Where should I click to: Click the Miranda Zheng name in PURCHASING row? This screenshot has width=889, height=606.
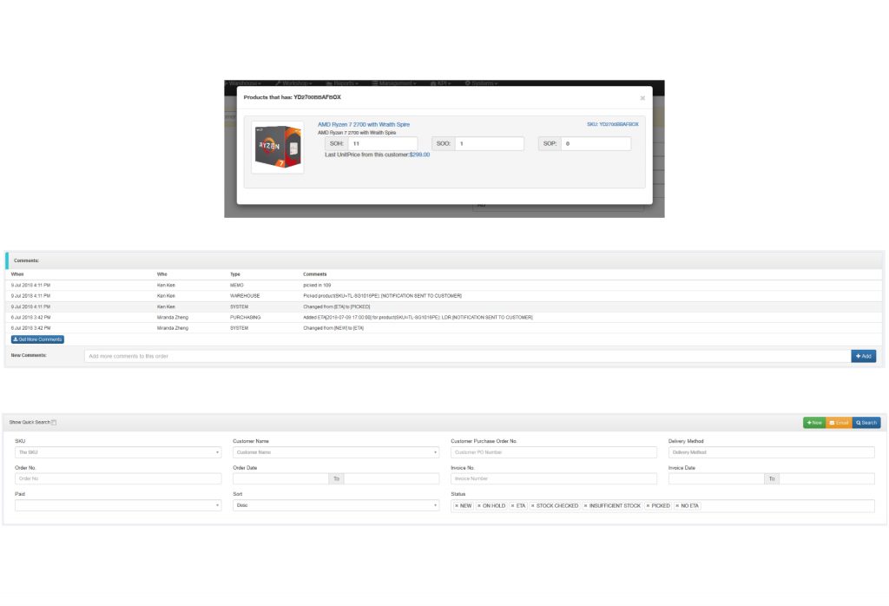click(x=173, y=318)
